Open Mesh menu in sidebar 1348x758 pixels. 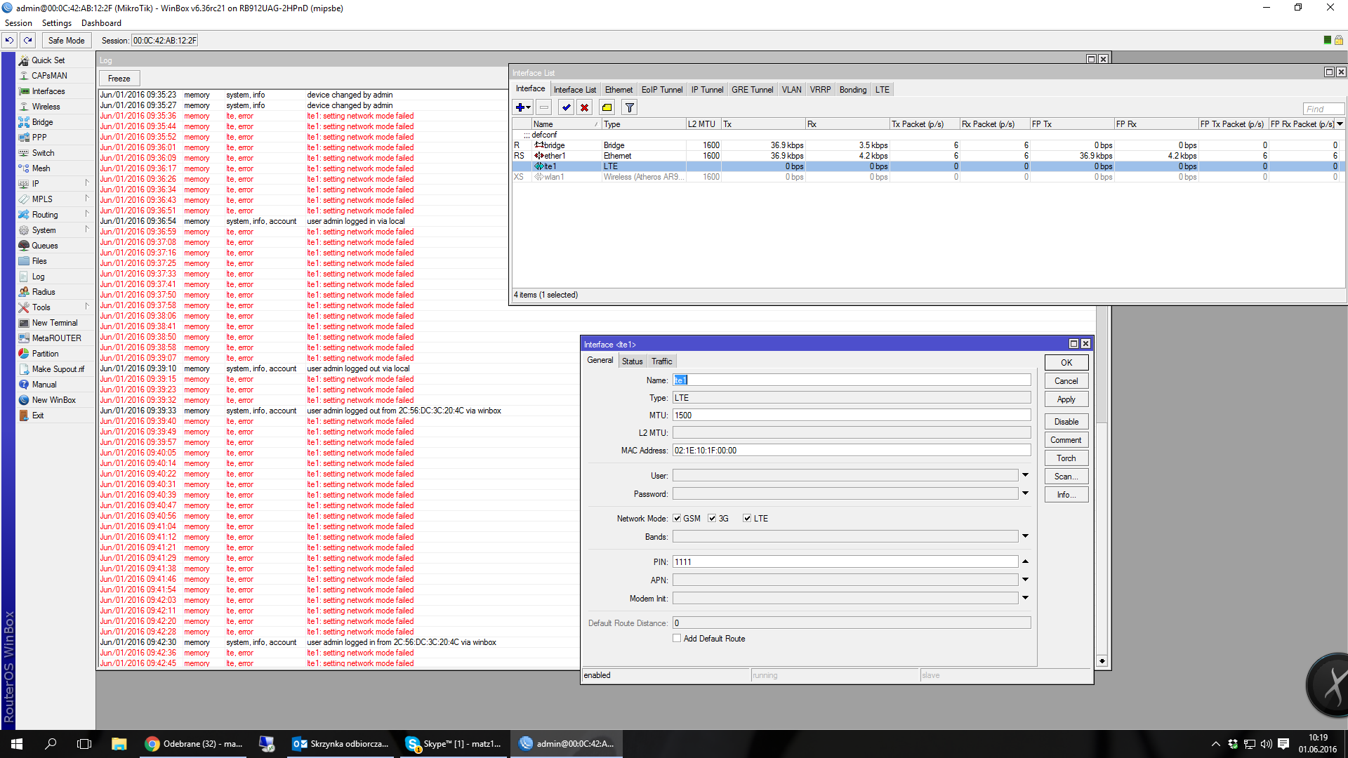41,168
